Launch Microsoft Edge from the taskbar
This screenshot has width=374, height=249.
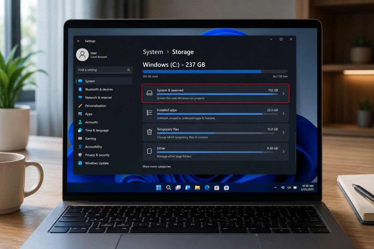pos(207,188)
